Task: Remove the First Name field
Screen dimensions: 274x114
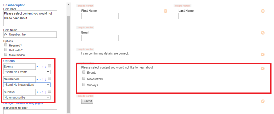Action: (x=165, y=11)
